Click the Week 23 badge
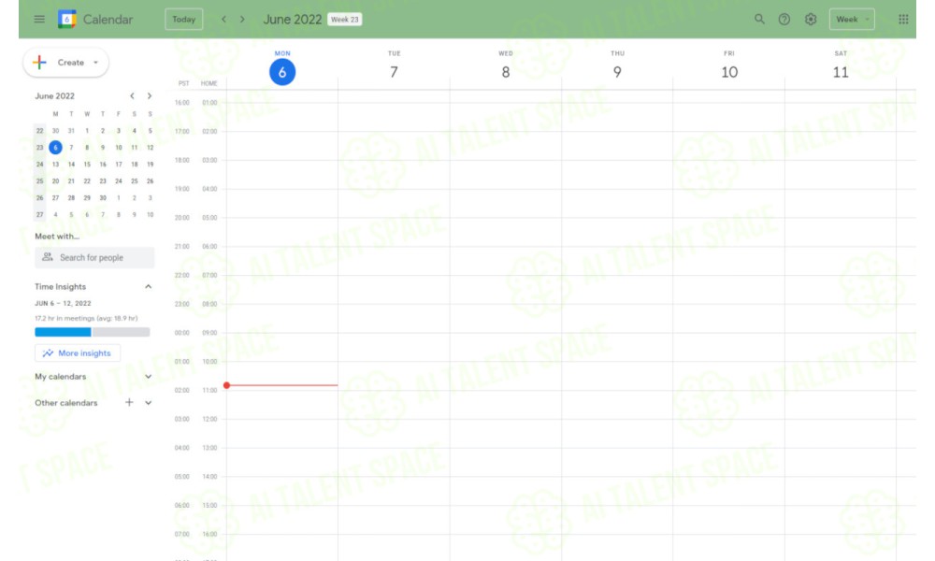This screenshot has height=561, width=935. [x=345, y=19]
